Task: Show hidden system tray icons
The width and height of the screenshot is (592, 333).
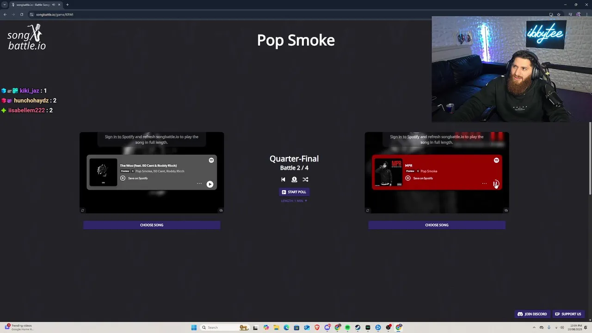Action: (x=534, y=327)
